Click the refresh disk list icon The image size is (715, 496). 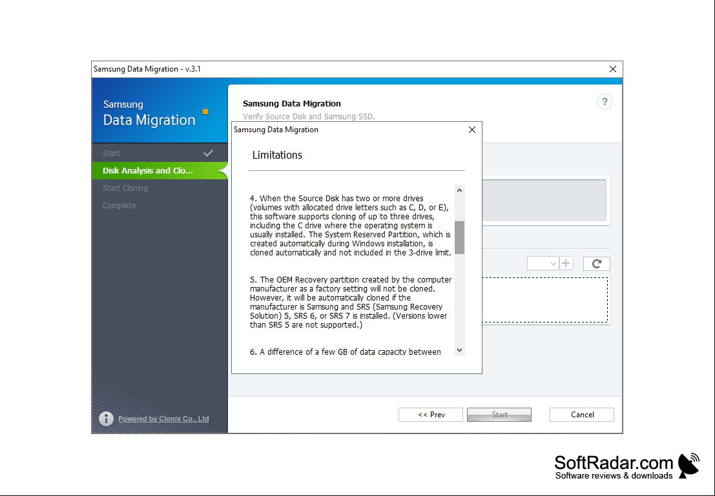coord(596,263)
